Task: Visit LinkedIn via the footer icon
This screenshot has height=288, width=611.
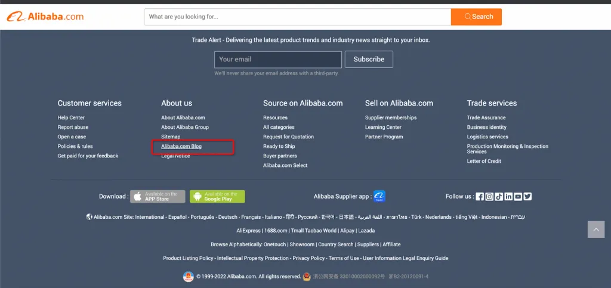Action: click(x=508, y=197)
